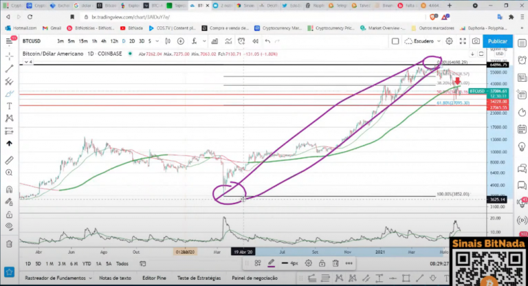The height and width of the screenshot is (286, 528).
Task: Switch to the 2D timeframe
Action: click(132, 41)
